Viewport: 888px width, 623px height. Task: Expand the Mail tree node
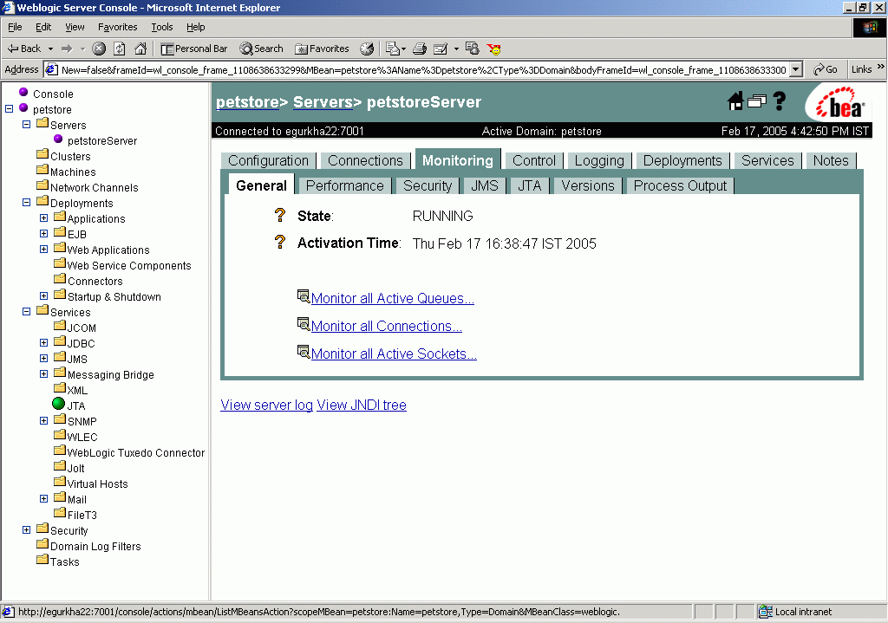(x=43, y=498)
